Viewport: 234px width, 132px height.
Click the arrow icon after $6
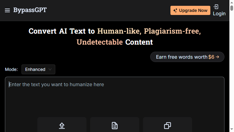tap(217, 57)
